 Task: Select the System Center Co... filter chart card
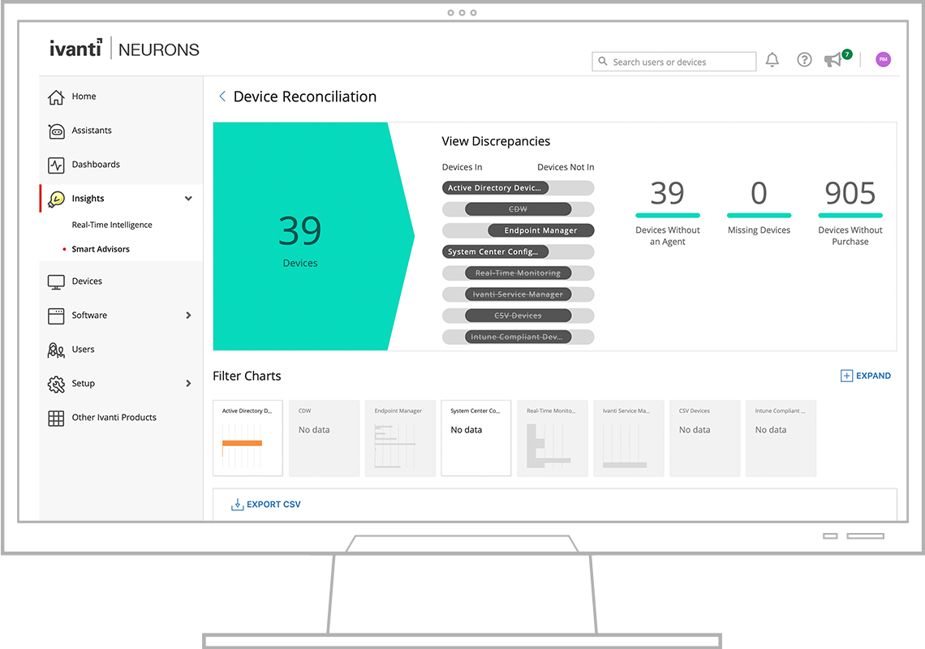point(476,438)
